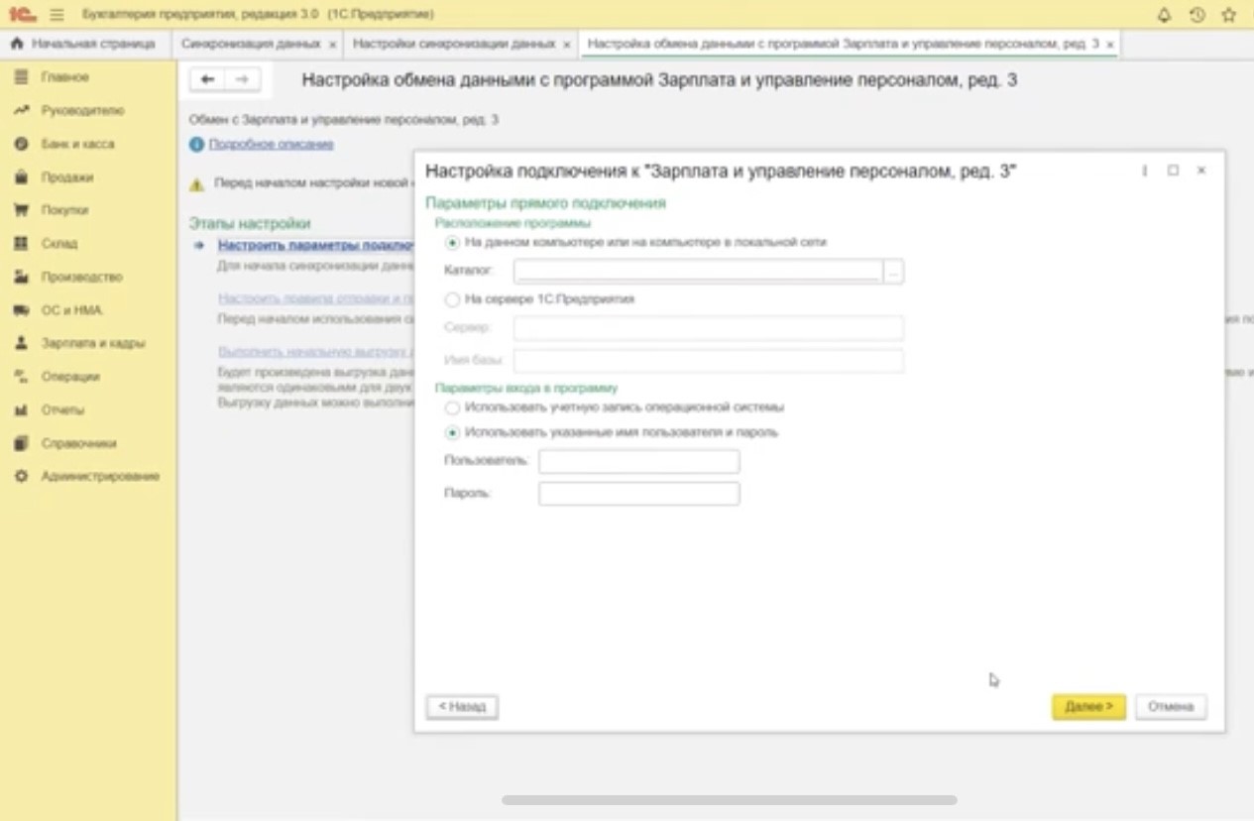Select На данном компьютере radio option
Viewport: 1254px width, 821px height.
click(x=453, y=242)
